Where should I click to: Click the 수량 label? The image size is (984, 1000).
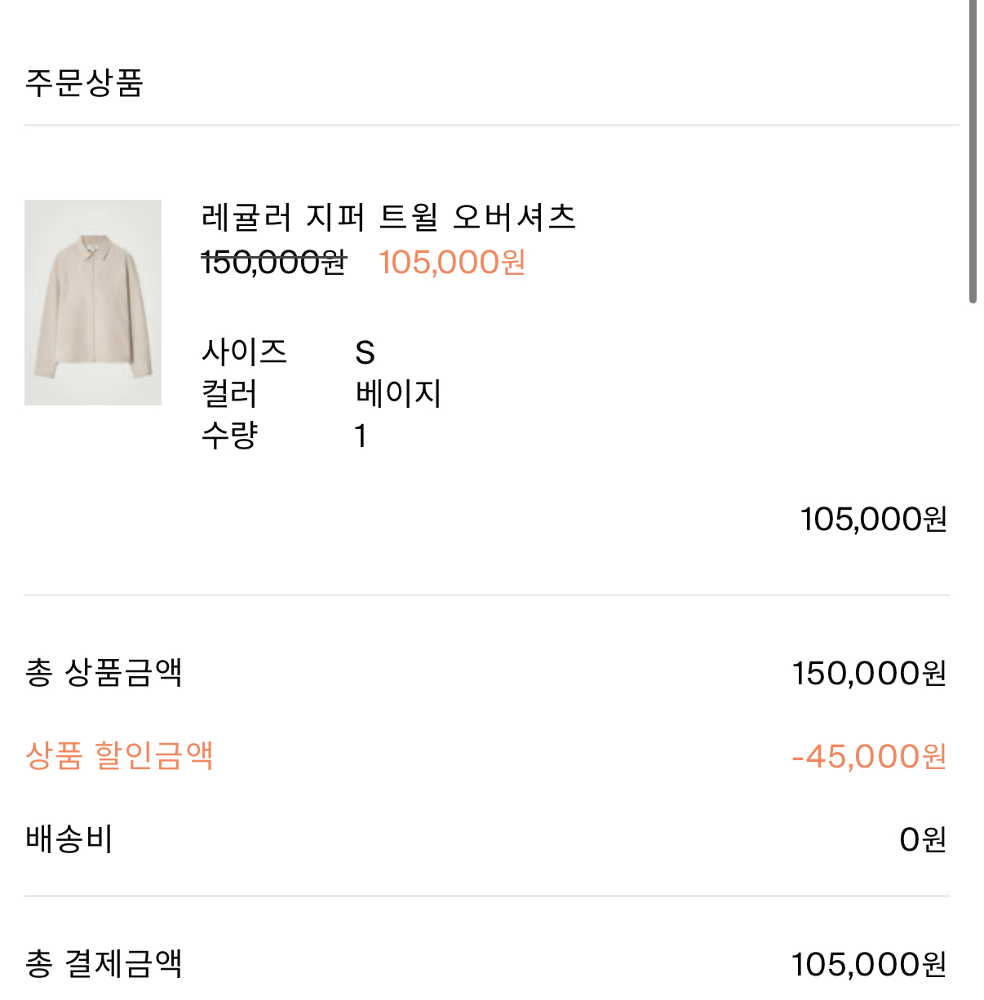coord(229,436)
